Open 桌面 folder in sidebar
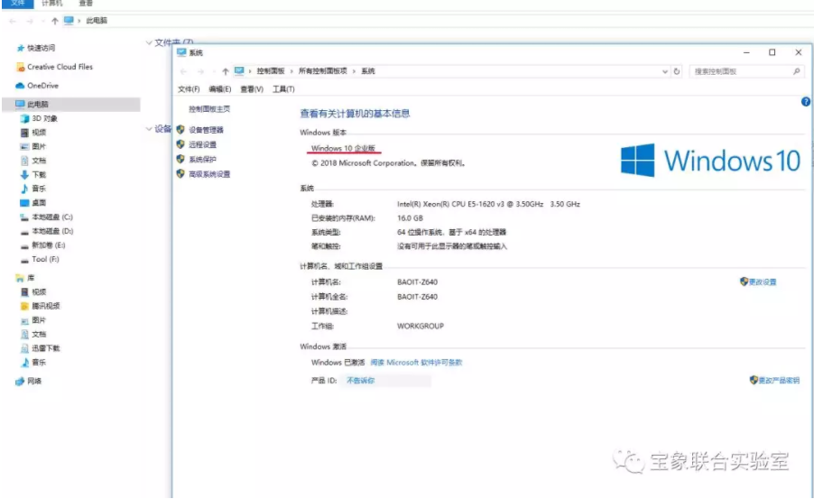Image resolution: width=814 pixels, height=499 pixels. (39, 202)
